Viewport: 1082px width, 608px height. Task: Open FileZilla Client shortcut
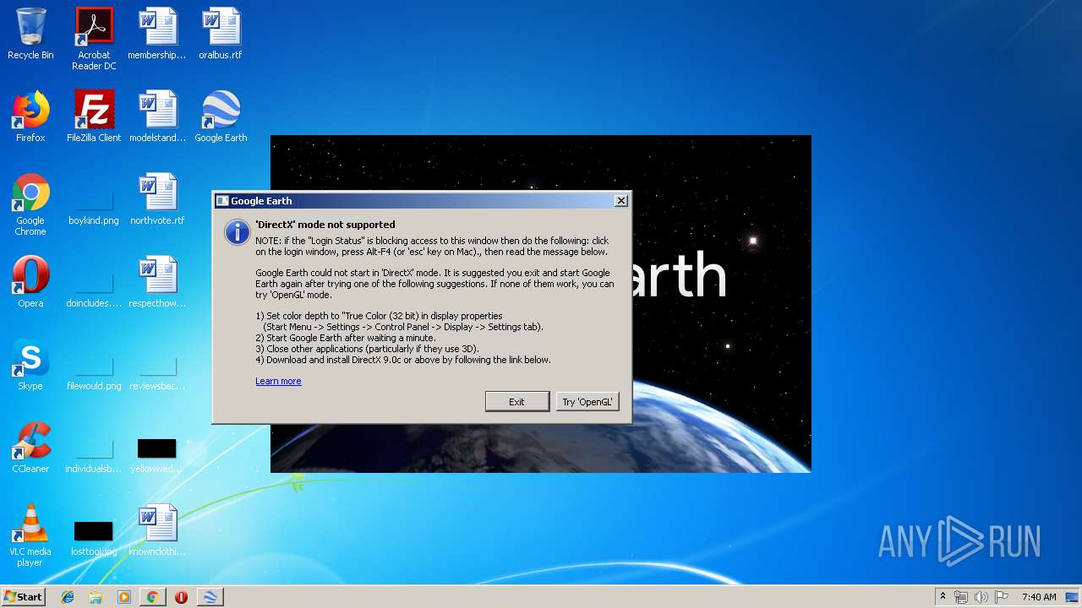(x=94, y=117)
